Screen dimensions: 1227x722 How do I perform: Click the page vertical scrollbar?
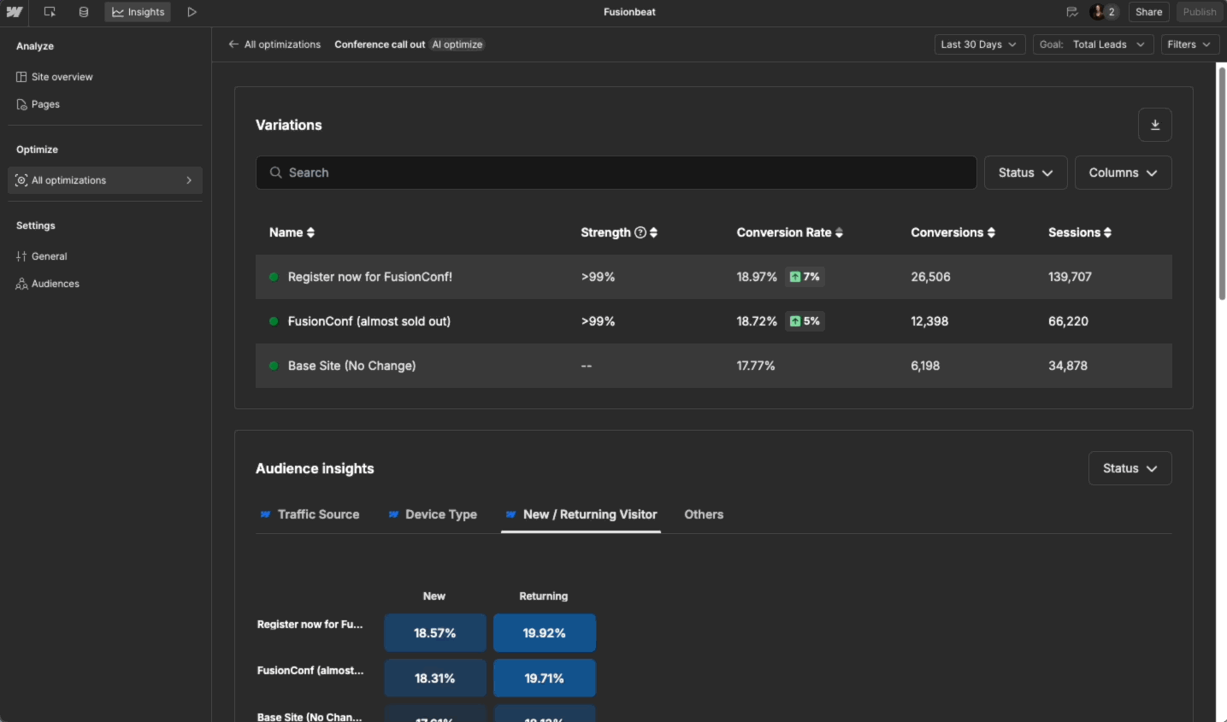1222,183
